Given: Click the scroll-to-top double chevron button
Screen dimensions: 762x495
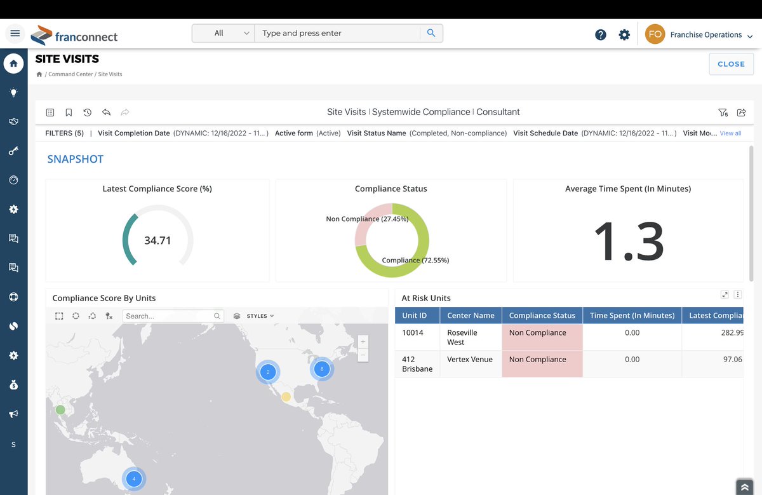Looking at the screenshot, I should coord(744,487).
